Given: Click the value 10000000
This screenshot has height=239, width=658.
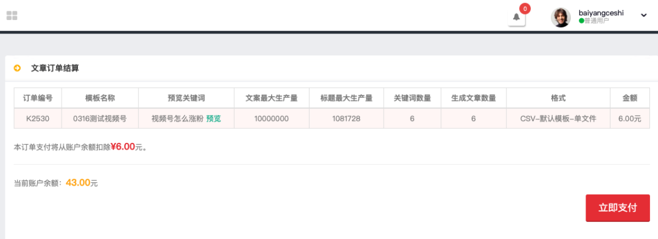Looking at the screenshot, I should click(272, 119).
